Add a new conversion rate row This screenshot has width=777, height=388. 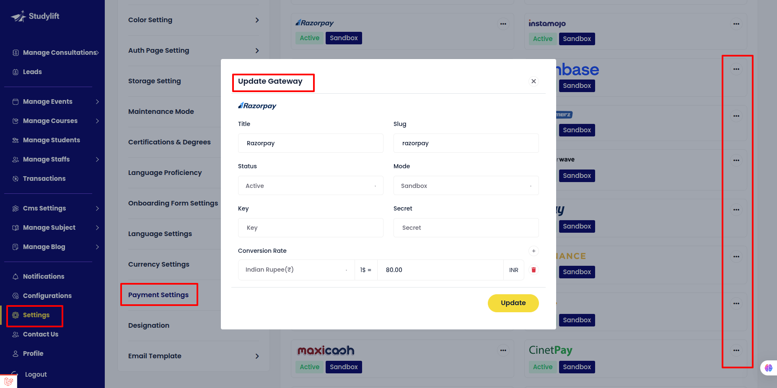pyautogui.click(x=534, y=251)
